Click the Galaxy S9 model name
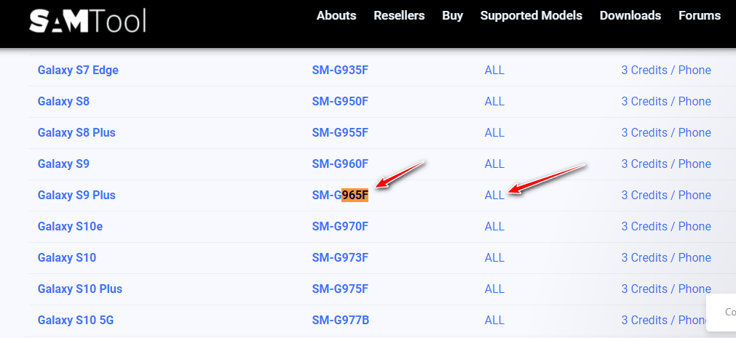Image resolution: width=736 pixels, height=338 pixels. [63, 164]
